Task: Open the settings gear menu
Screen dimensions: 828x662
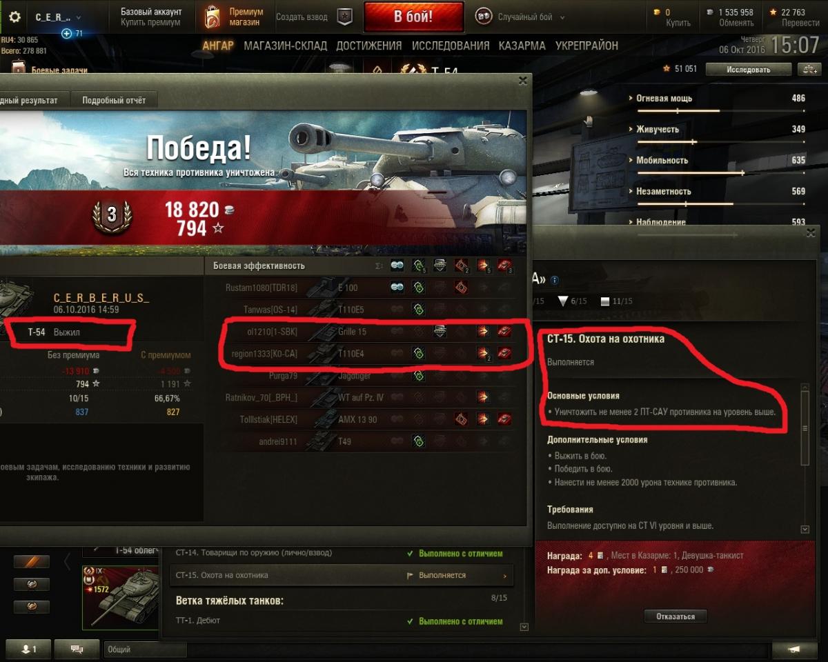Action: (14, 17)
